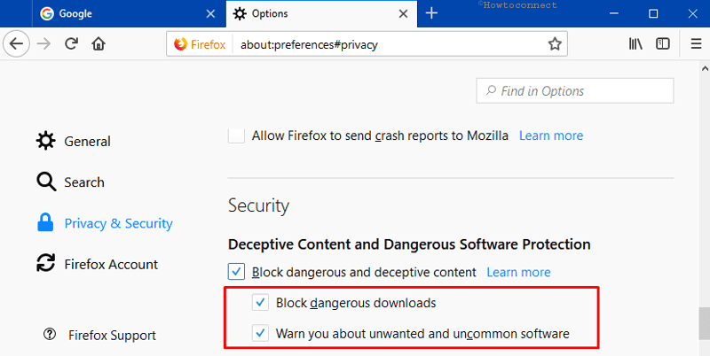Open a new tab with plus
This screenshot has width=710, height=356.
pyautogui.click(x=431, y=13)
